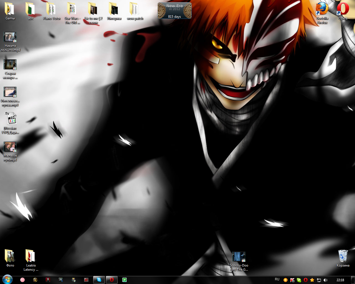Select the Scooby-Doo video file

[239, 261]
